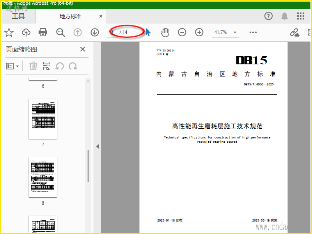Close the 页面缩略图 panel
Viewport: 312px width, 234px height.
tap(83, 49)
